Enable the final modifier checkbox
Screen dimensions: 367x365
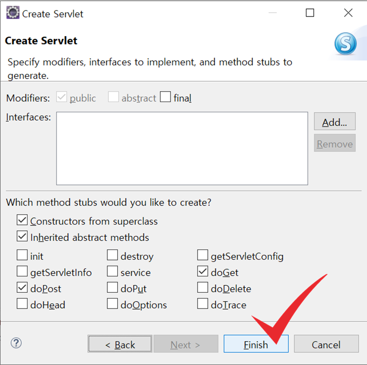165,97
